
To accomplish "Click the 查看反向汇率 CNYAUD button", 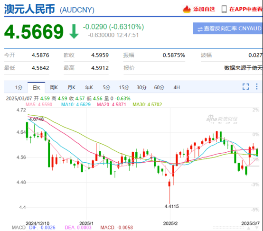I will tap(228, 28).
